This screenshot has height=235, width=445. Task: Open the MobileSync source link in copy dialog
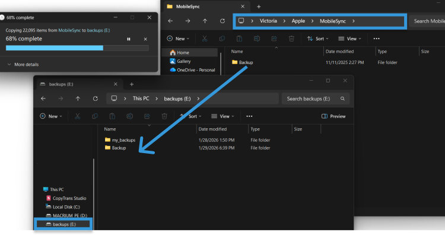click(69, 30)
